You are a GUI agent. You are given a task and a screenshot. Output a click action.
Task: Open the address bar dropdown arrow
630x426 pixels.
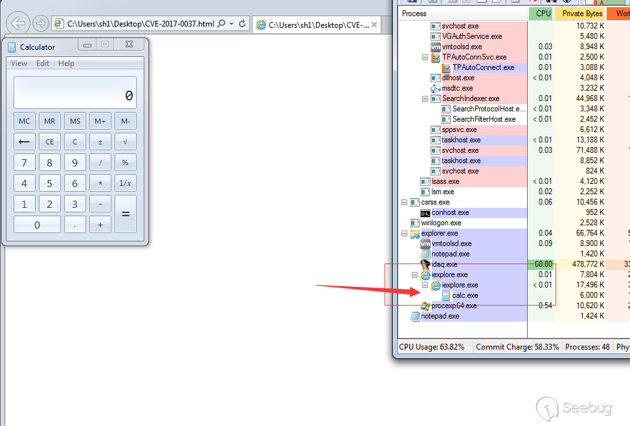[231, 24]
